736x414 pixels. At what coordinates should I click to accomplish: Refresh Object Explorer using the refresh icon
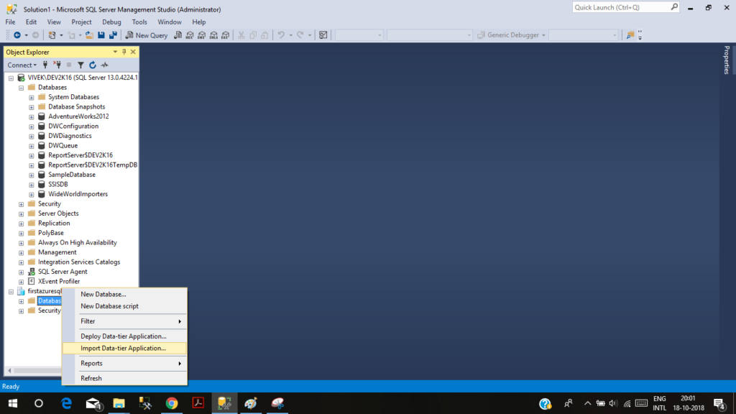(x=93, y=65)
